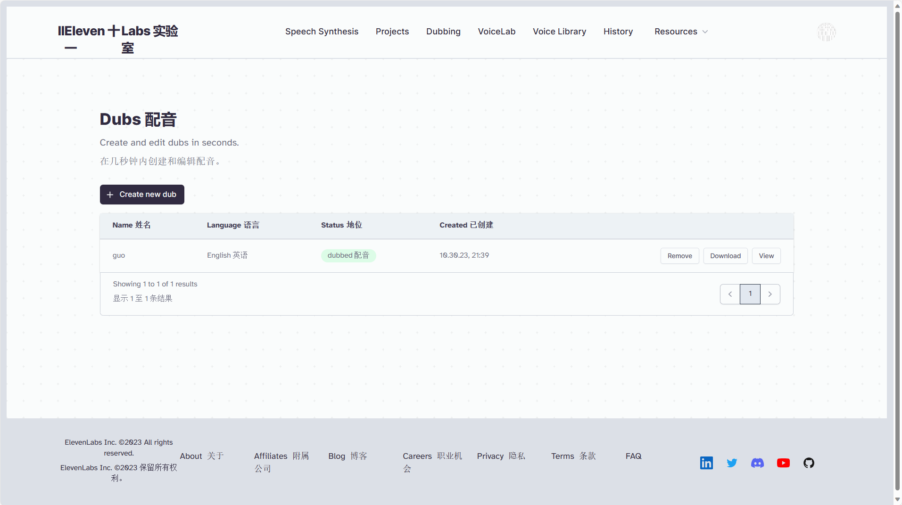Open Speech Synthesis from navigation
This screenshot has height=505, width=902.
click(322, 32)
